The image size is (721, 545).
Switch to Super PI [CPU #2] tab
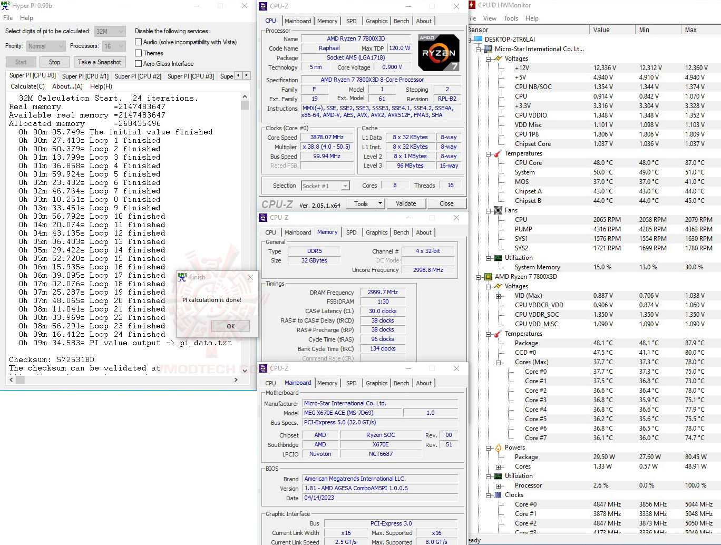pyautogui.click(x=138, y=76)
